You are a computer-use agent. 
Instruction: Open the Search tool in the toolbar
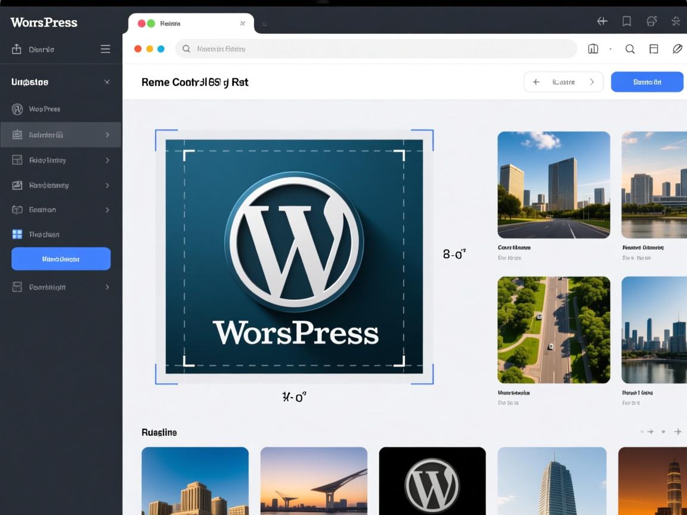pyautogui.click(x=630, y=49)
